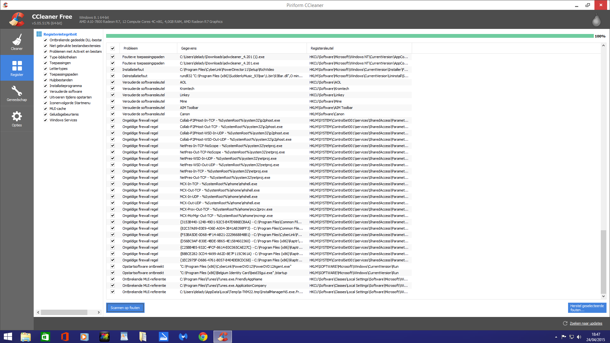The image size is (610, 343).
Task: Disable the Windows Services scan option
Action: [45, 120]
